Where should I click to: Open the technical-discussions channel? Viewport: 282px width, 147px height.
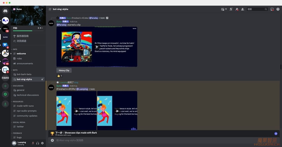(x=28, y=95)
